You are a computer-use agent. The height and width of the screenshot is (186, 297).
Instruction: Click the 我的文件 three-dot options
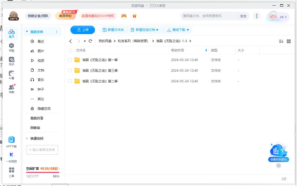coord(57,32)
